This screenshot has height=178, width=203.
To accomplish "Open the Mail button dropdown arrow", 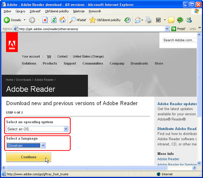I will tap(142, 20).
